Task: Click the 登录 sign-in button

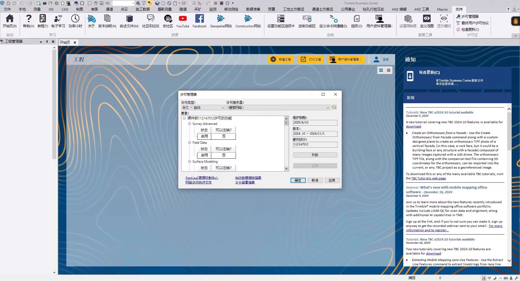Action: [381, 59]
